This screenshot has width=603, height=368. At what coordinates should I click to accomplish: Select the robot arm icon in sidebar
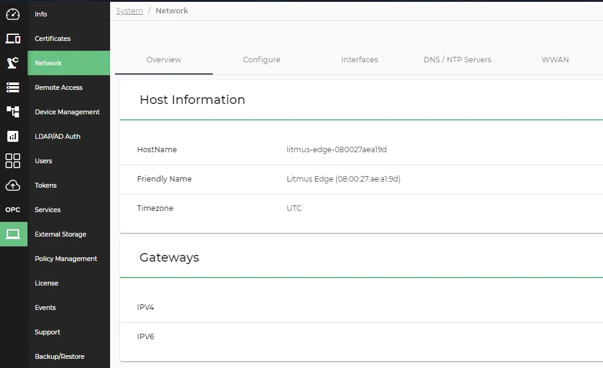click(13, 63)
